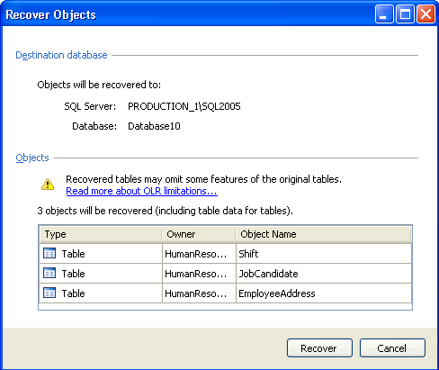Click the Recover button
Screen dimensions: 439x370
coord(319,348)
